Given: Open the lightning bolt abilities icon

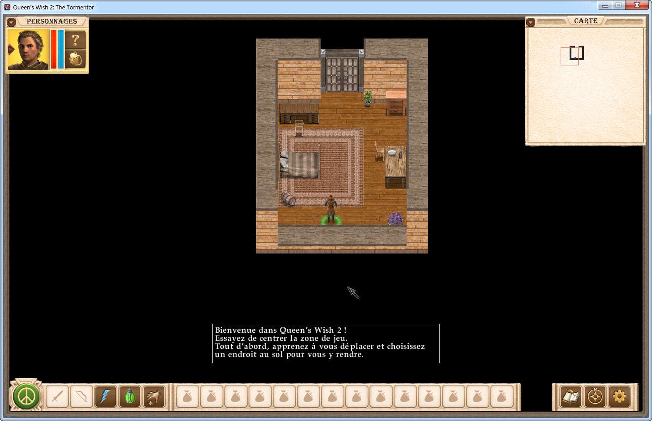Looking at the screenshot, I should click(106, 397).
